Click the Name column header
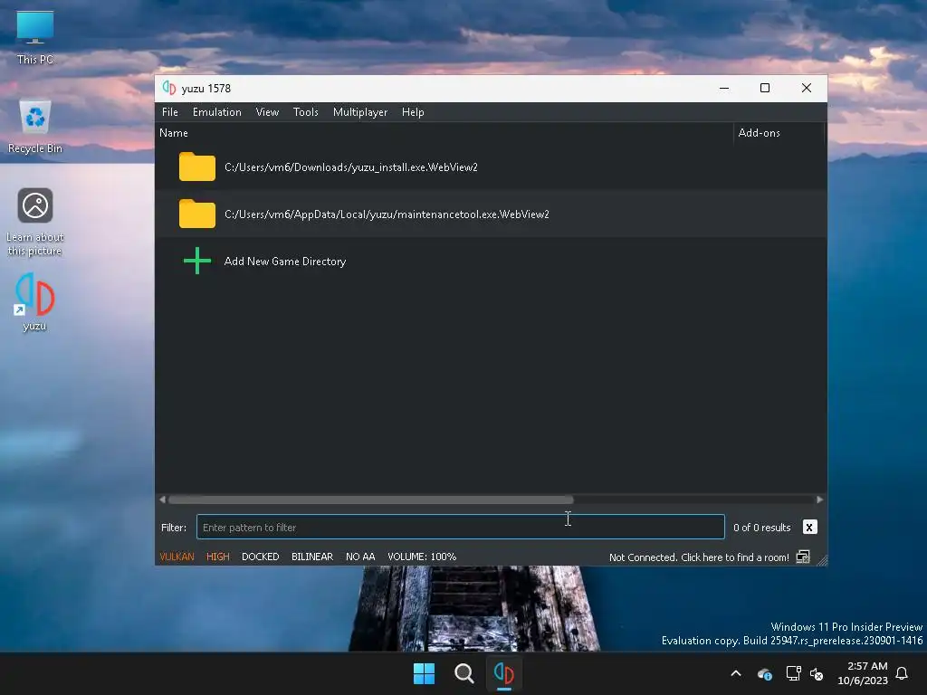The image size is (927, 695). (x=444, y=133)
